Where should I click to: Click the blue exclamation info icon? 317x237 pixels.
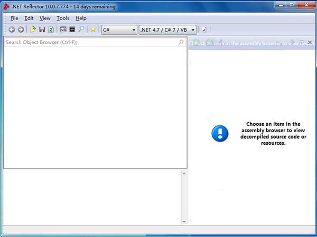pyautogui.click(x=220, y=133)
